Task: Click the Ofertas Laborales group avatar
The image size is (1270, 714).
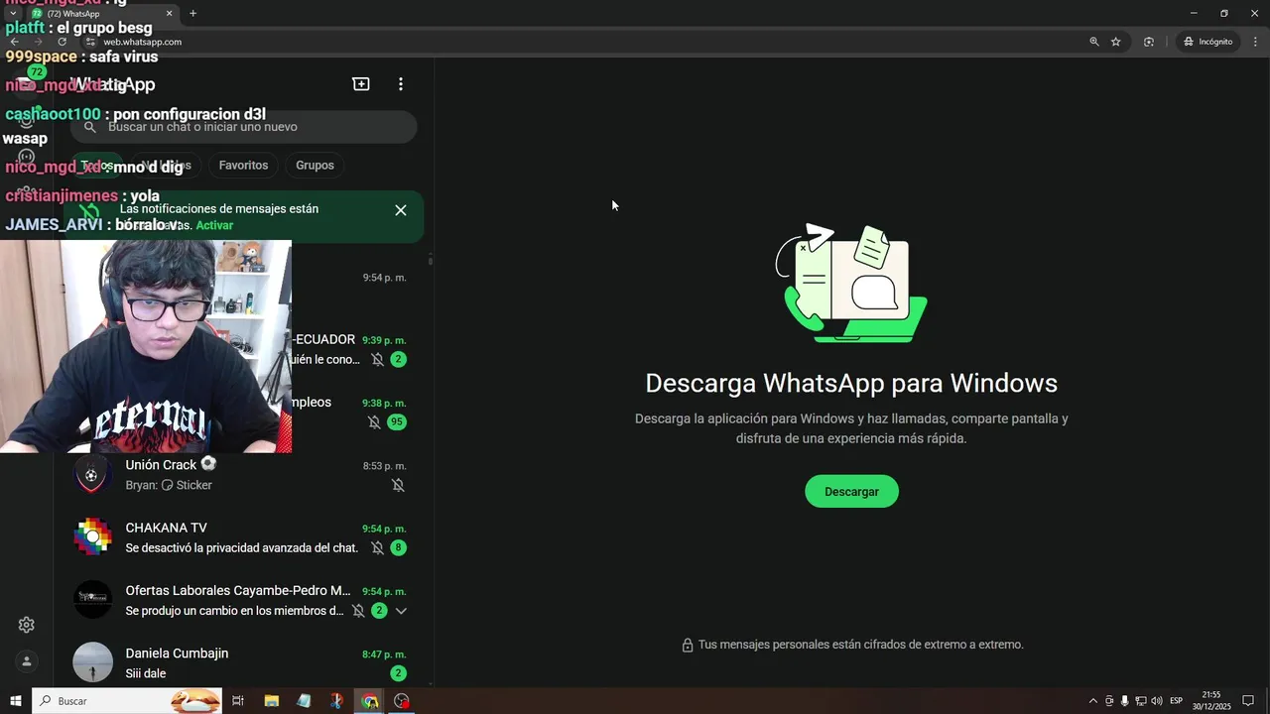Action: (93, 600)
